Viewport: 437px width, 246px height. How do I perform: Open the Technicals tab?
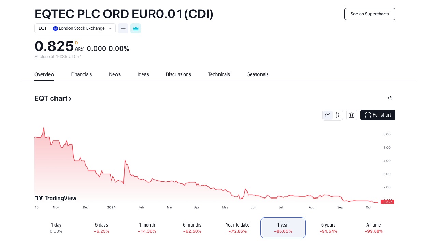(x=219, y=74)
